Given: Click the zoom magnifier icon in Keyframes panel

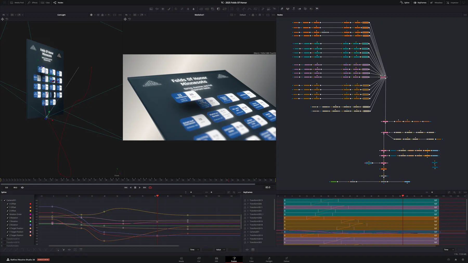Looking at the screenshot, I should pyautogui.click(x=454, y=192).
